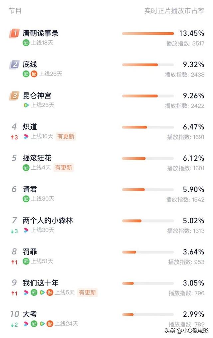Click the green down arrow under rank 7
The image size is (213, 338).
coord(12,231)
